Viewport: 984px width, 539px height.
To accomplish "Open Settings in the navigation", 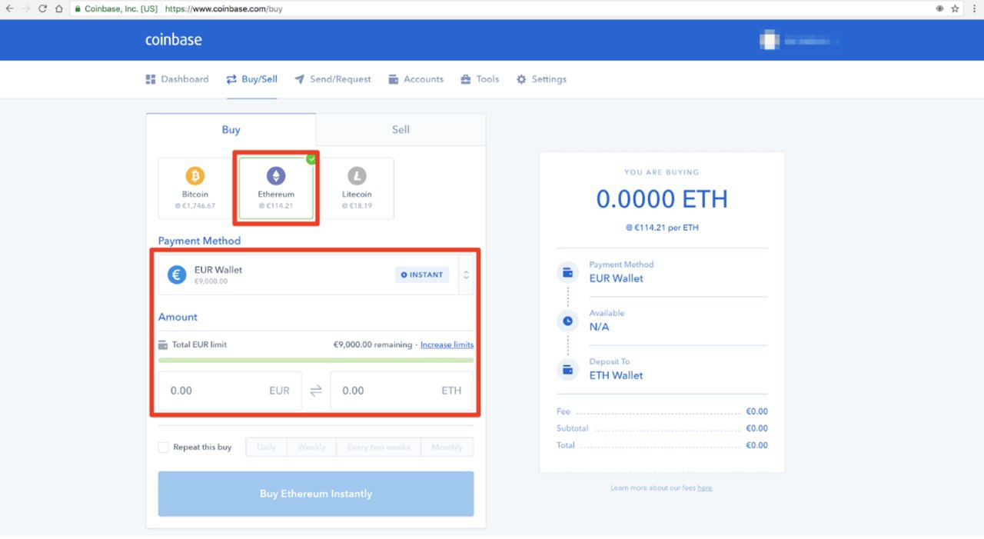I will pos(541,79).
